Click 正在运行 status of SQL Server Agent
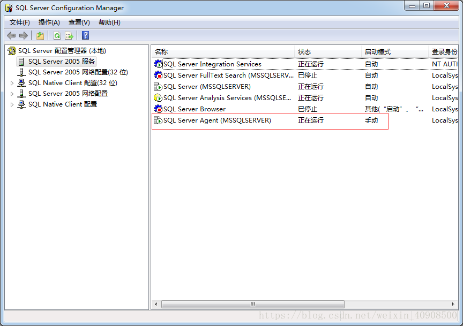463x326 pixels. pos(311,120)
